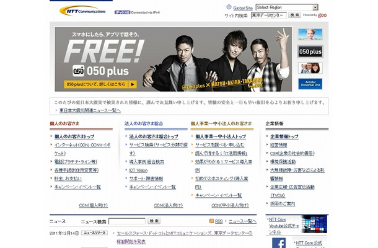Open 効果がわかる!サービス導入事例 link

(x=224, y=166)
